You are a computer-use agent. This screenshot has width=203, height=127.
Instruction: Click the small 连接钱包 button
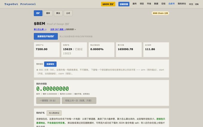pyautogui.click(x=50, y=64)
